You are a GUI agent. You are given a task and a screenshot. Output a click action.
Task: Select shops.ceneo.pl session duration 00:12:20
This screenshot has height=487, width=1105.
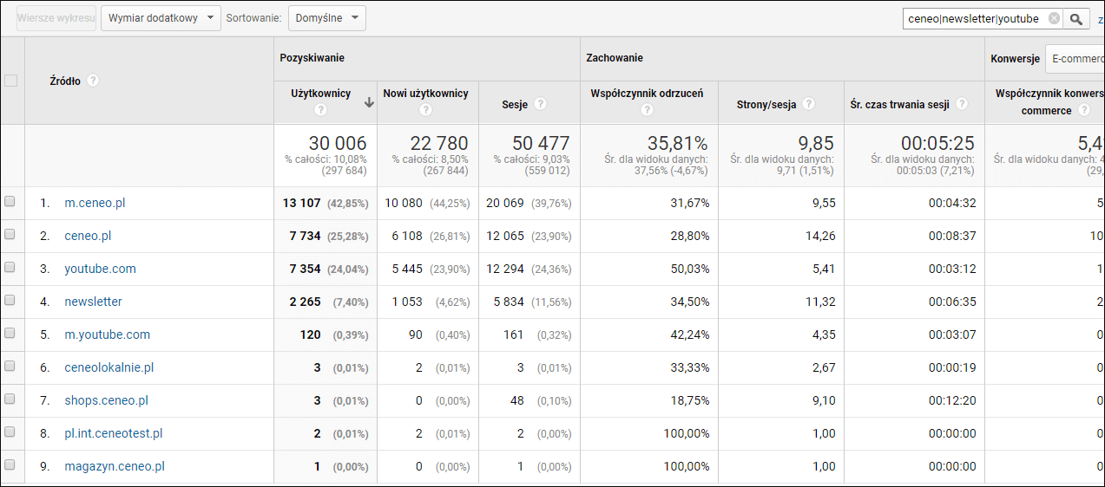click(952, 400)
